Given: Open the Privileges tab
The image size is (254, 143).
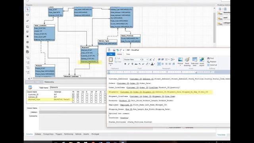Looking at the screenshot, I should pyautogui.click(x=95, y=134).
